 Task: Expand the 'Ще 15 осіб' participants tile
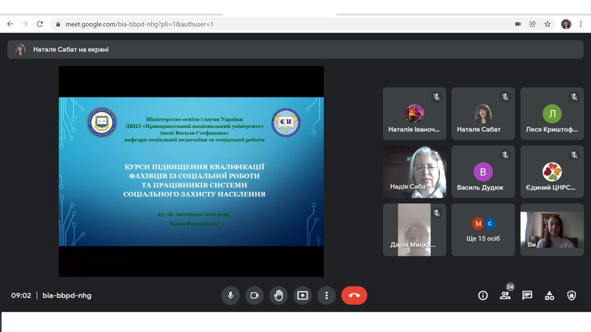click(483, 229)
